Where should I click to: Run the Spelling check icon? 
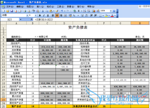click(x=34, y=11)
